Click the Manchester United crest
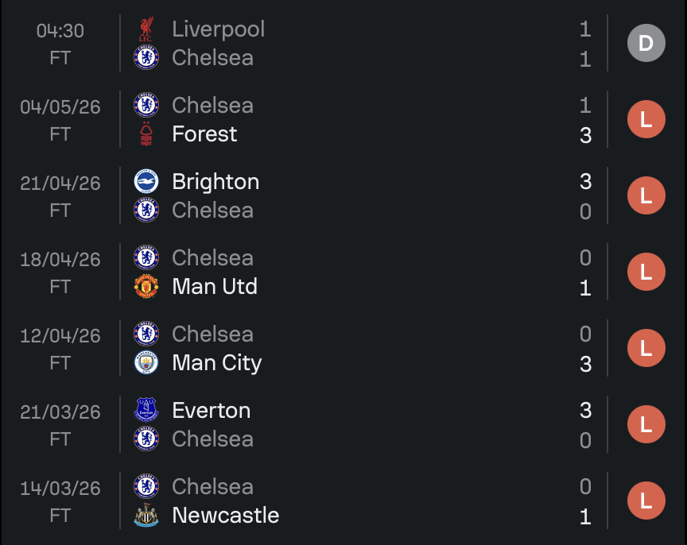This screenshot has height=545, width=687. [146, 286]
